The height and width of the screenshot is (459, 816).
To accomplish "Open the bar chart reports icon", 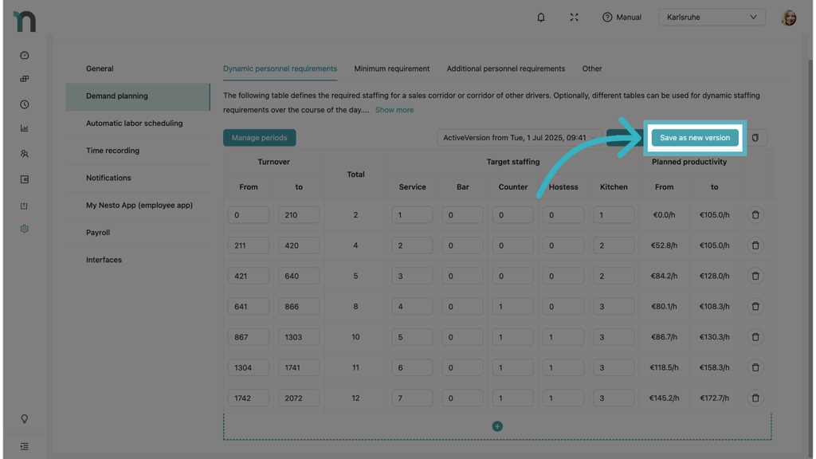I will tap(24, 128).
